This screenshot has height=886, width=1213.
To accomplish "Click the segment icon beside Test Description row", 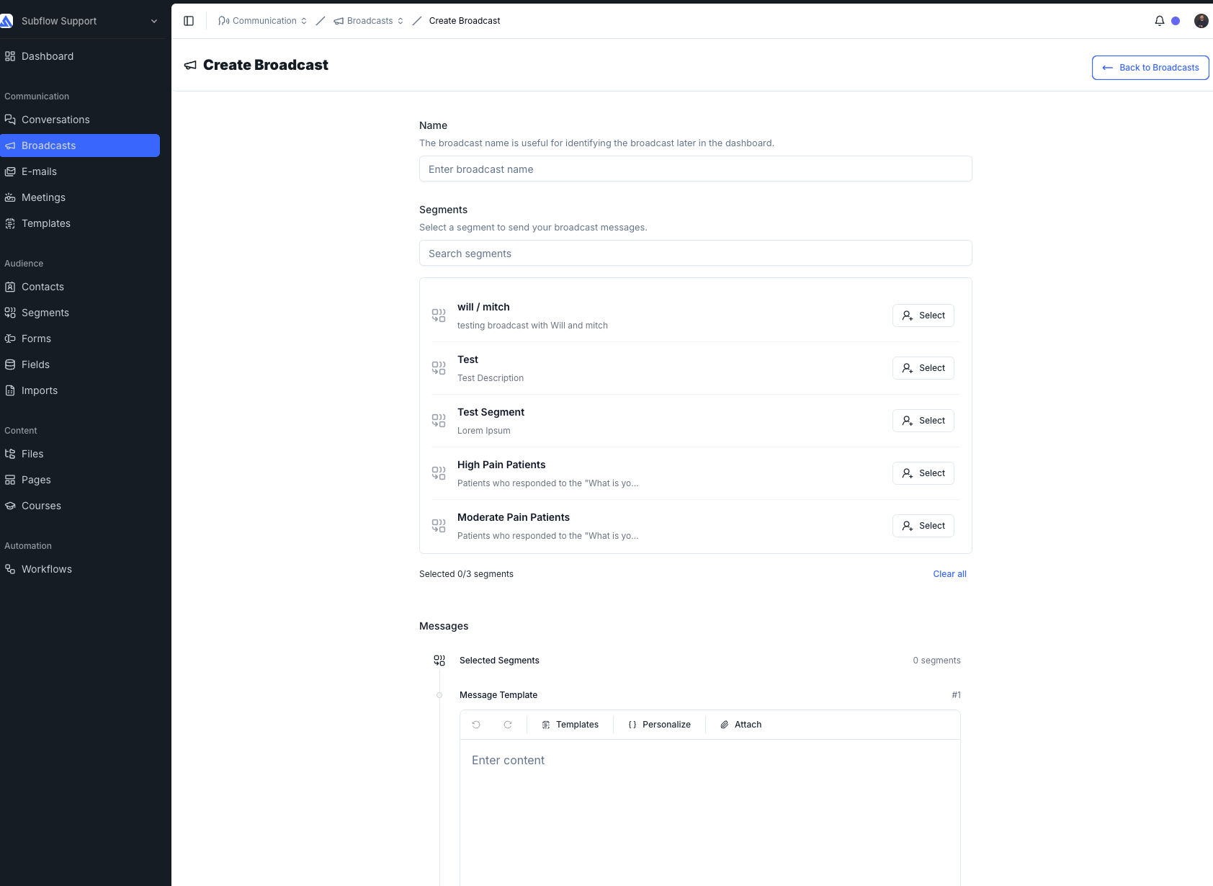I will click(439, 368).
